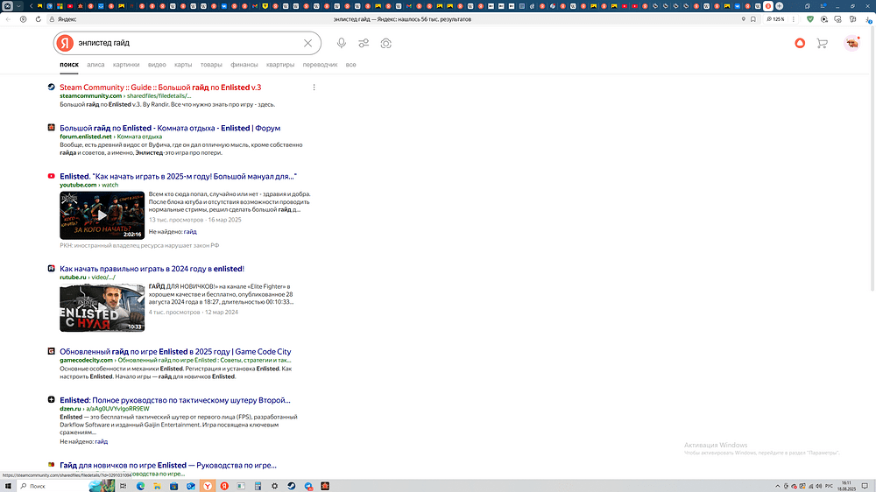Select the 'поиск' tab
Viewport: 876px width, 492px height.
point(69,65)
